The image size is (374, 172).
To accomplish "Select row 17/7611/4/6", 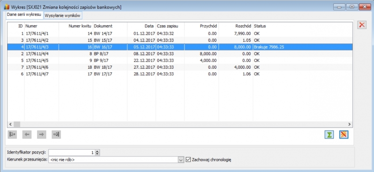I will click(x=180, y=67).
